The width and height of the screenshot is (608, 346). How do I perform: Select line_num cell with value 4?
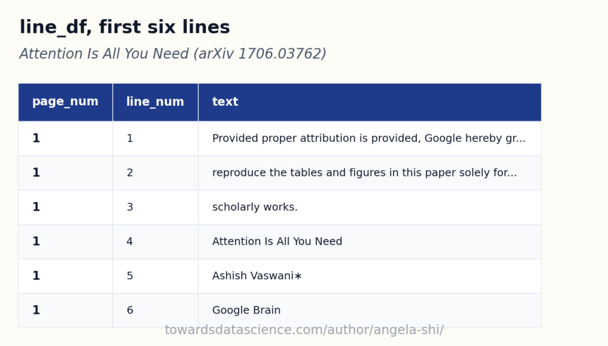[x=156, y=241]
